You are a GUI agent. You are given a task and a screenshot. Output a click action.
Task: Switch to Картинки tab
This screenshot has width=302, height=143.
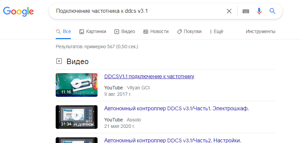tap(93, 32)
